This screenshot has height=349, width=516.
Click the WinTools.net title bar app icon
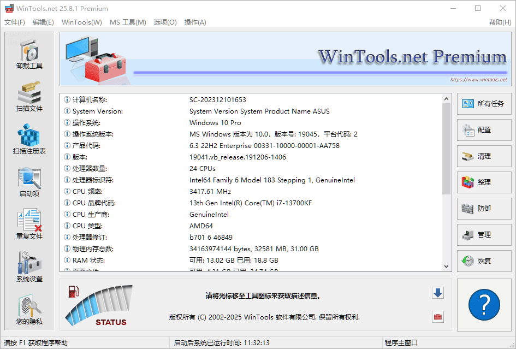pos(9,8)
